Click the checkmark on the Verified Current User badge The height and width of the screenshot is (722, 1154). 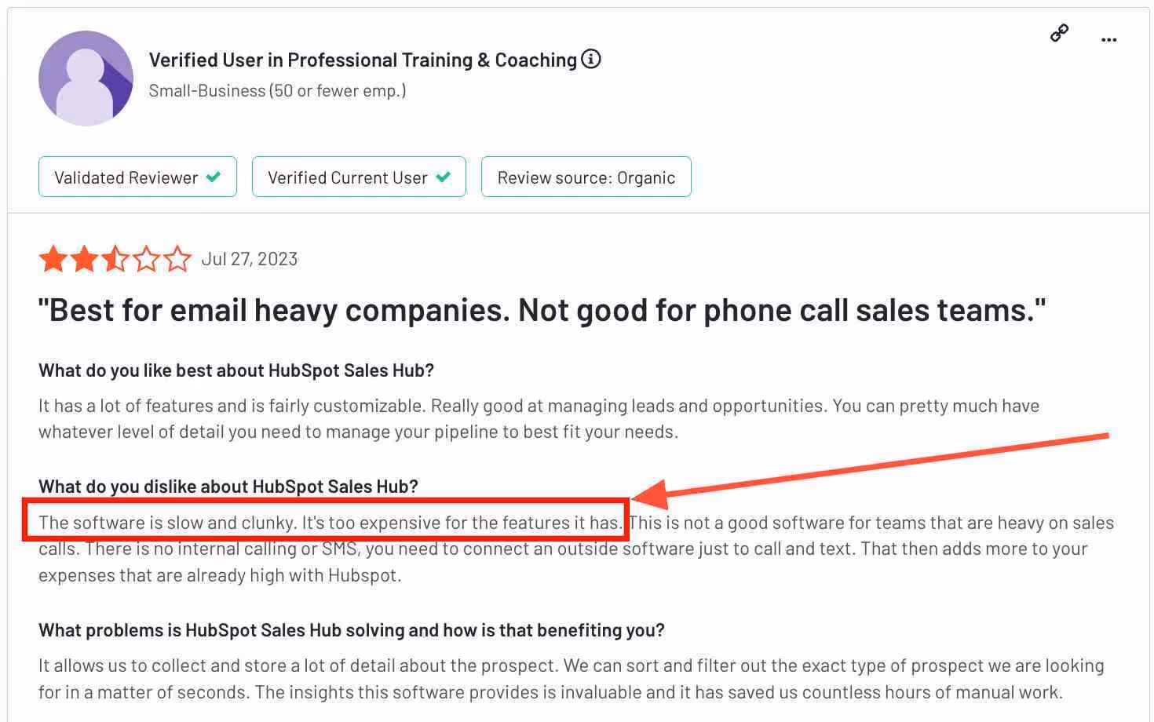click(x=444, y=177)
